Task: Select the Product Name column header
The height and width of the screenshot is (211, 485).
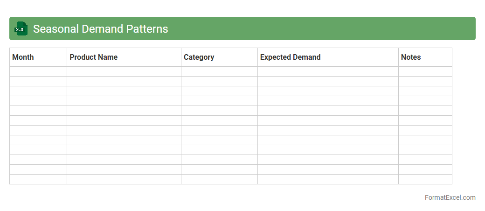Action: pyautogui.click(x=124, y=57)
